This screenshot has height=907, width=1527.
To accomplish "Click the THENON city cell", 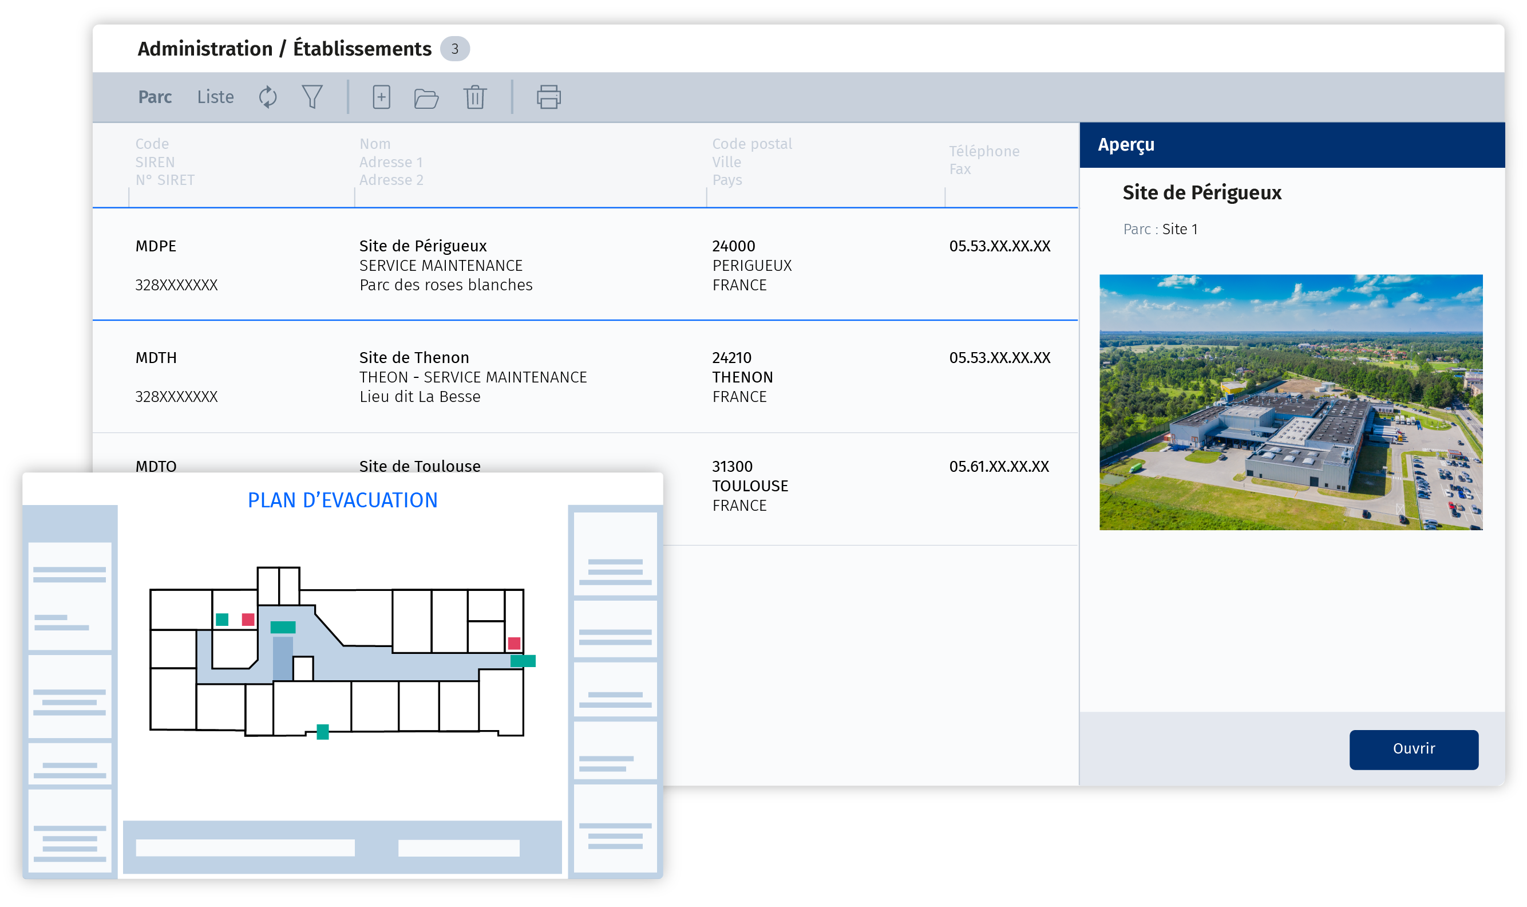I will (x=743, y=377).
